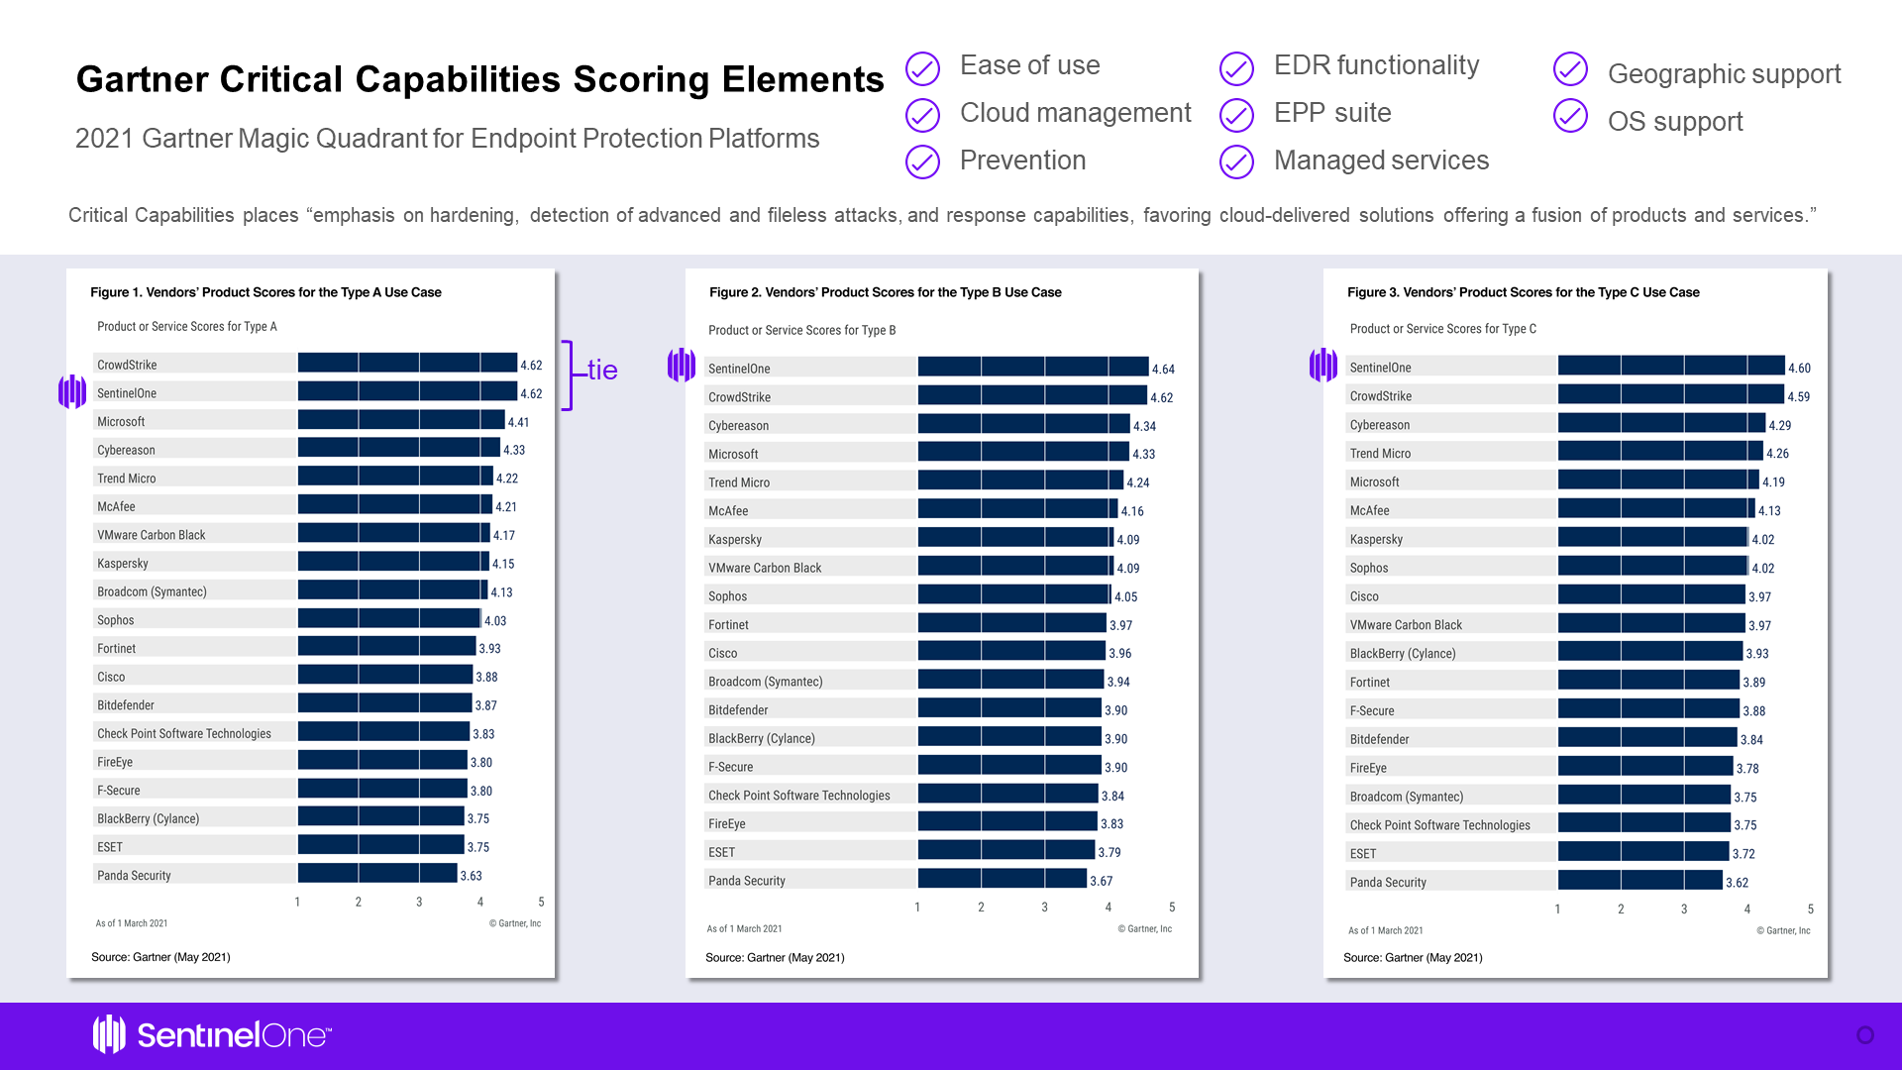This screenshot has height=1070, width=1902.
Task: Click the checkmark icon beside Managed services
Action: (x=1236, y=161)
